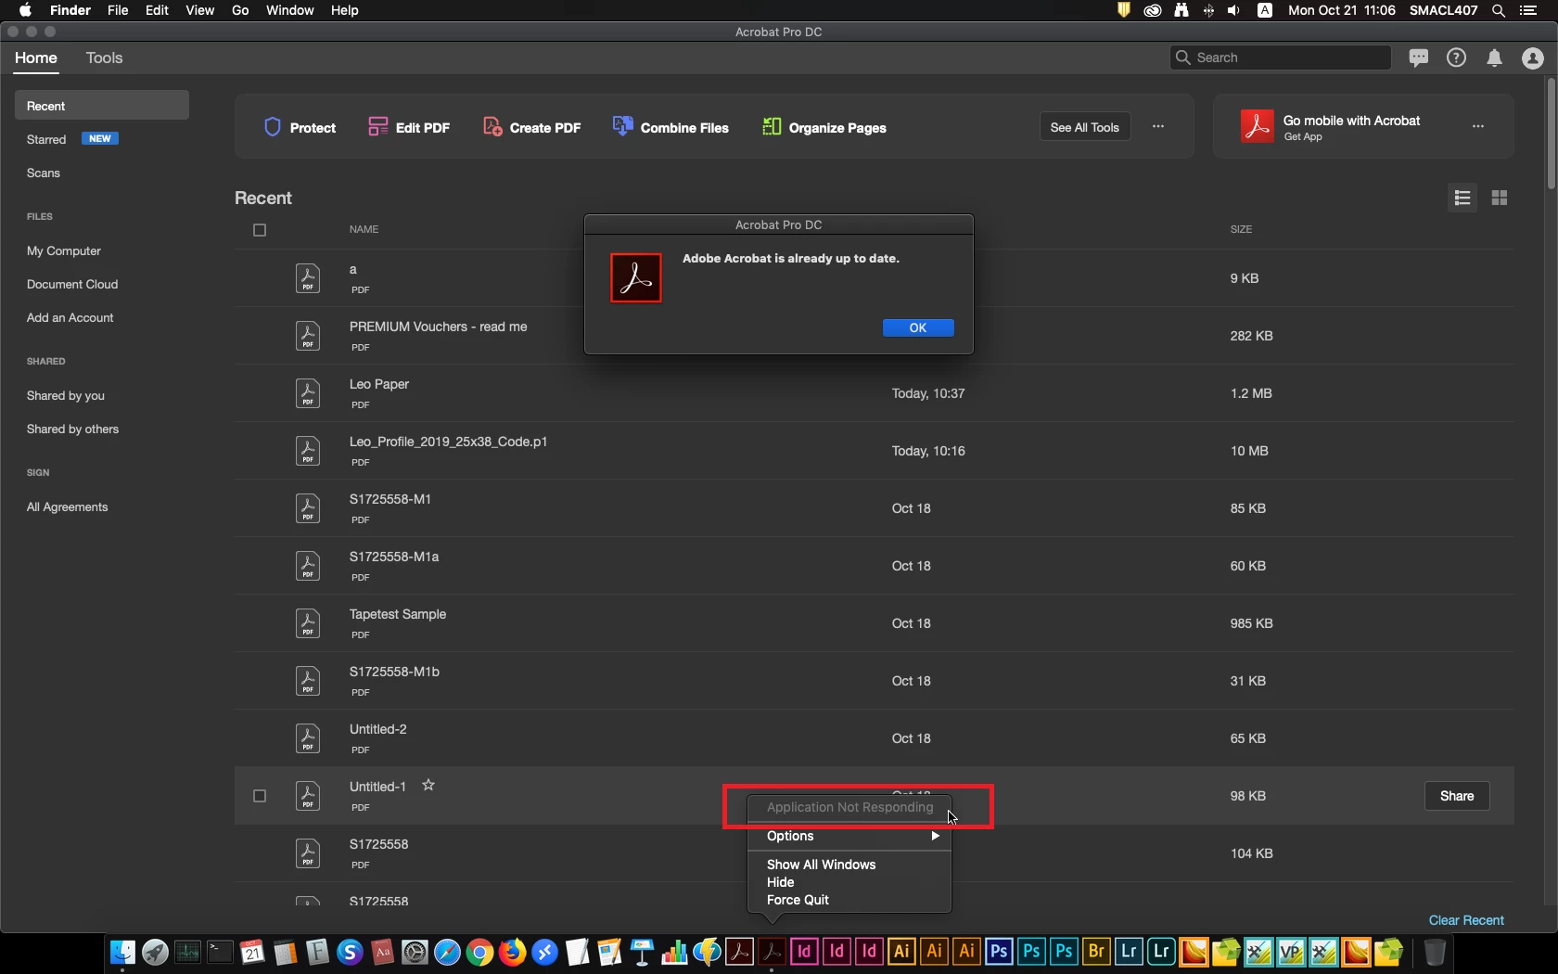This screenshot has height=974, width=1558.
Task: Open the Go mobile card's ellipsis menu
Action: click(1478, 126)
